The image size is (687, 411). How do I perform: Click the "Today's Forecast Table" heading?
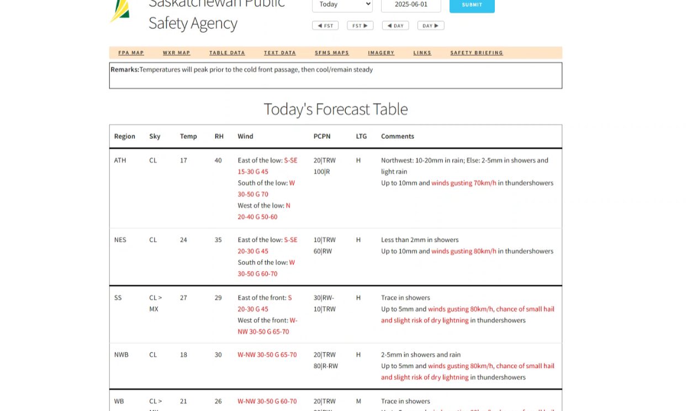pyautogui.click(x=336, y=109)
